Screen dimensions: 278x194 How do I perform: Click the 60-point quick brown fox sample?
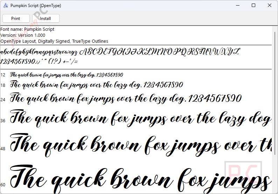point(141,179)
